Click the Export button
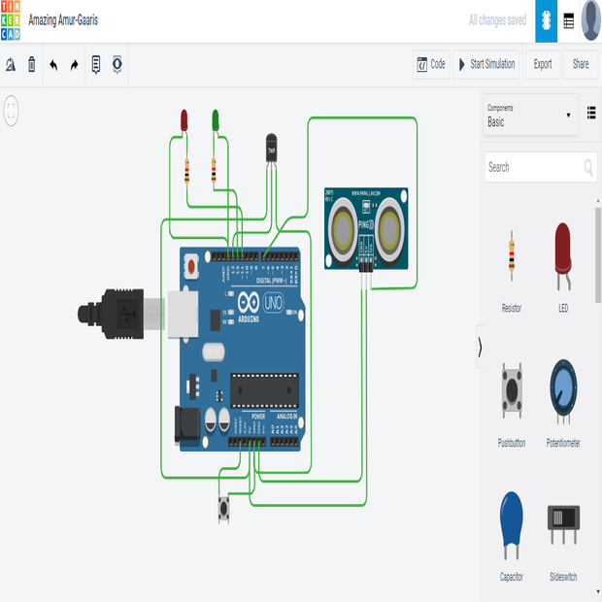 (543, 64)
